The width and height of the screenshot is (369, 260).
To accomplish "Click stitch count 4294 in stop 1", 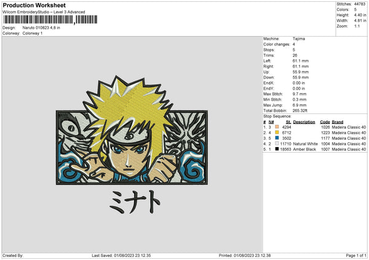I will (287, 127).
